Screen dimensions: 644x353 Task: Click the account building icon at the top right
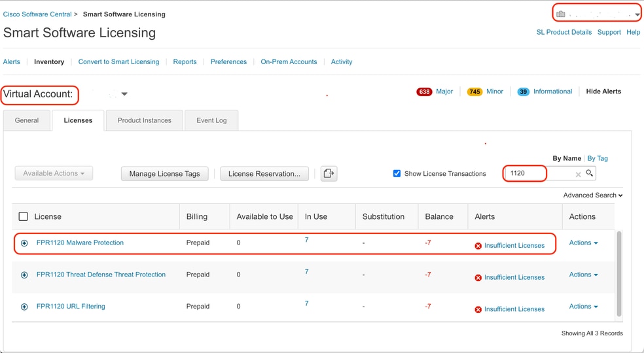pyautogui.click(x=561, y=14)
